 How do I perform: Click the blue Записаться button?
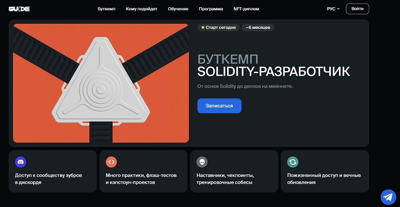tap(219, 106)
